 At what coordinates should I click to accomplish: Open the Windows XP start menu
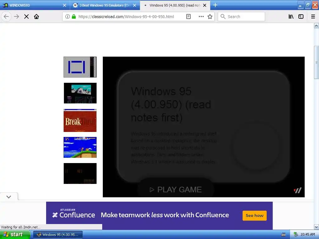click(15, 234)
